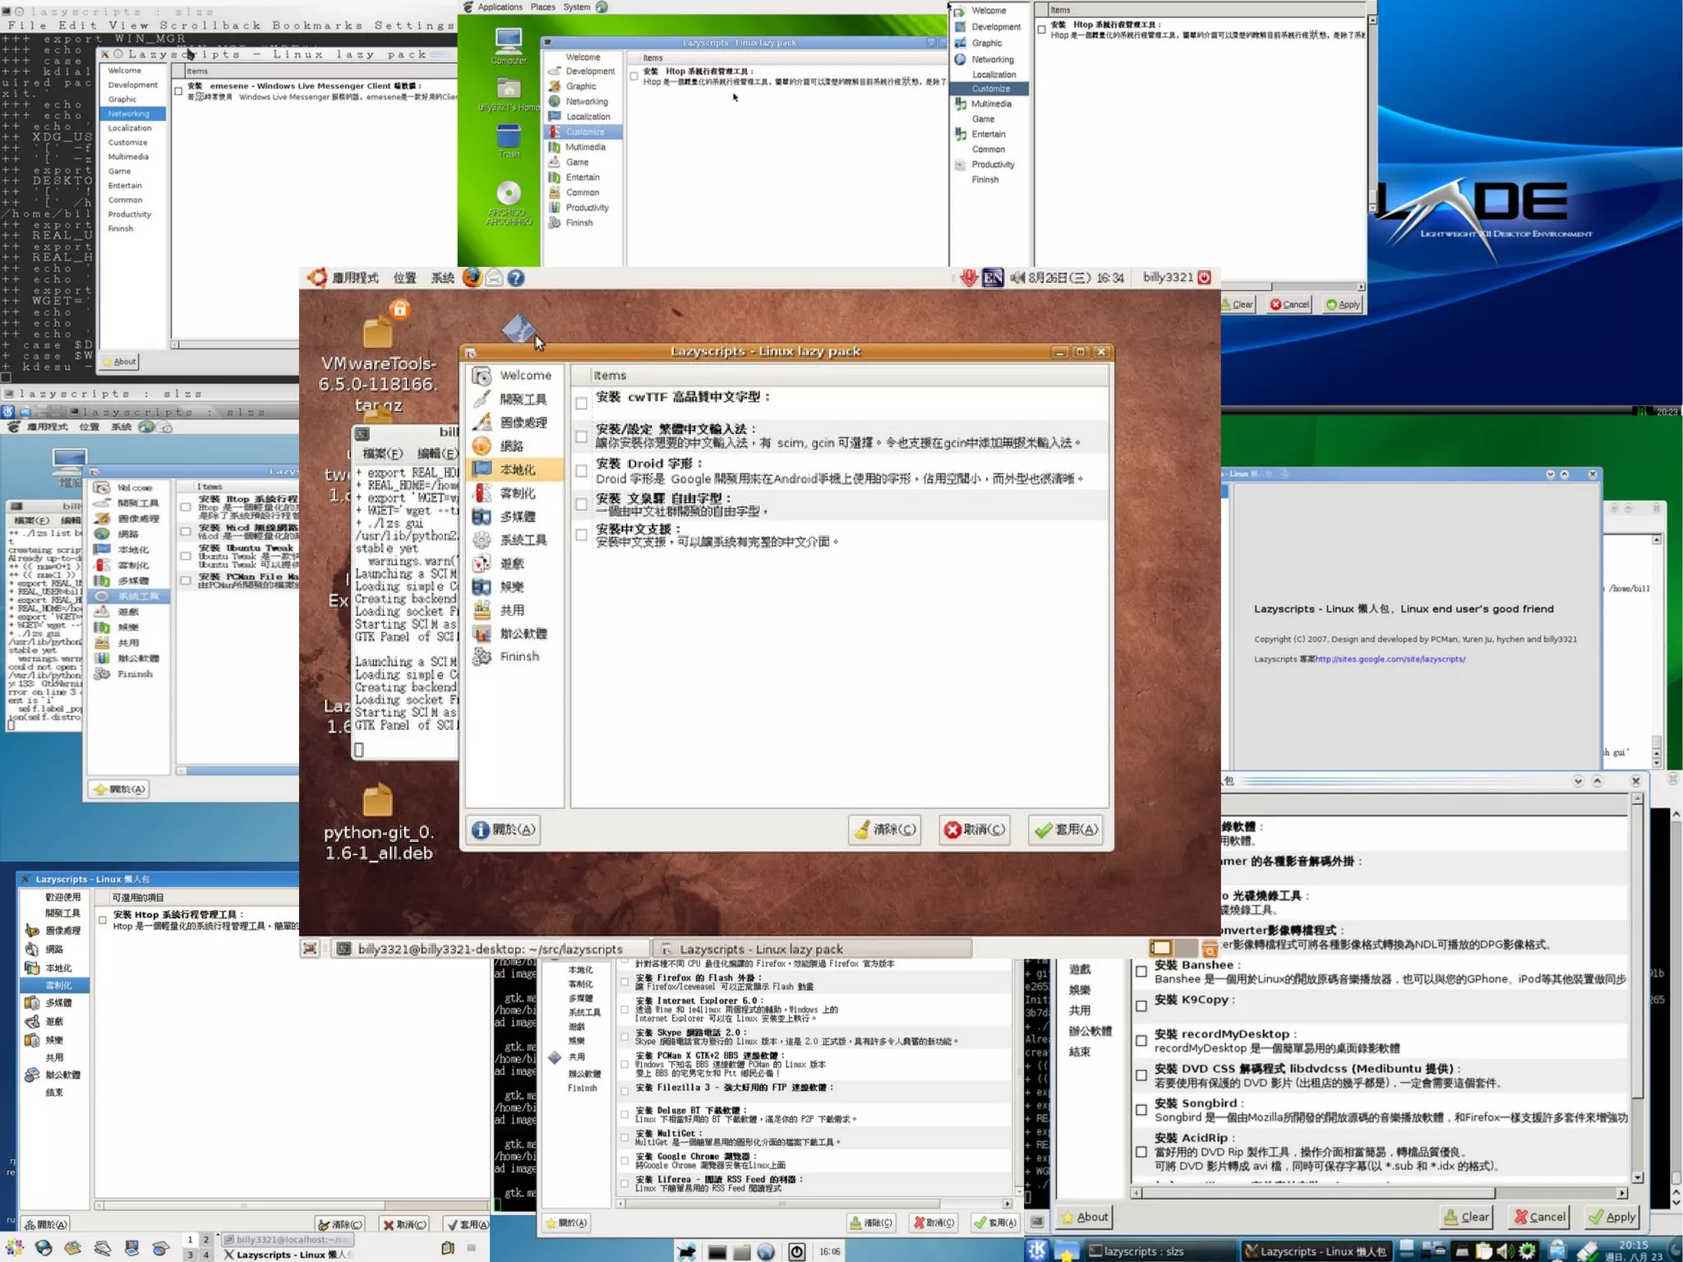Check the 安裝中文支援 option
Image resolution: width=1683 pixels, height=1262 pixels.
point(582,535)
